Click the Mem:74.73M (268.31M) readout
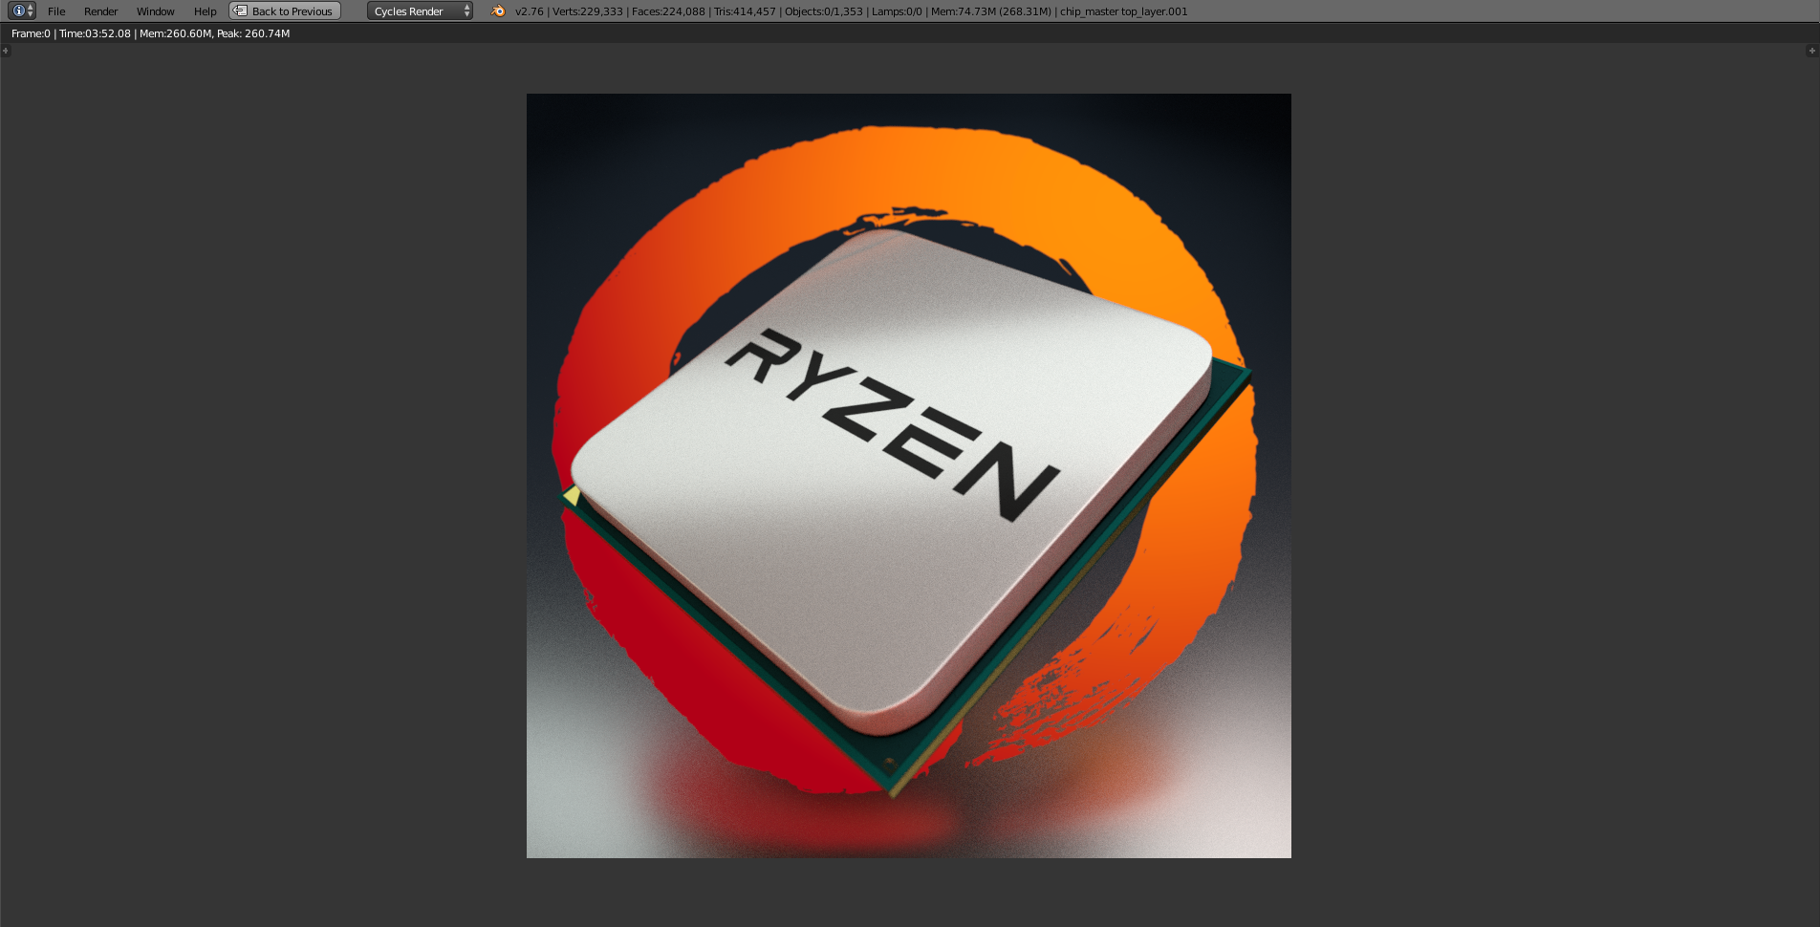The width and height of the screenshot is (1820, 927). (x=990, y=11)
